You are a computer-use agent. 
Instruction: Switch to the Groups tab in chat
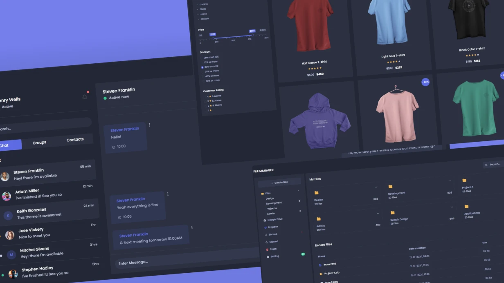click(x=39, y=143)
